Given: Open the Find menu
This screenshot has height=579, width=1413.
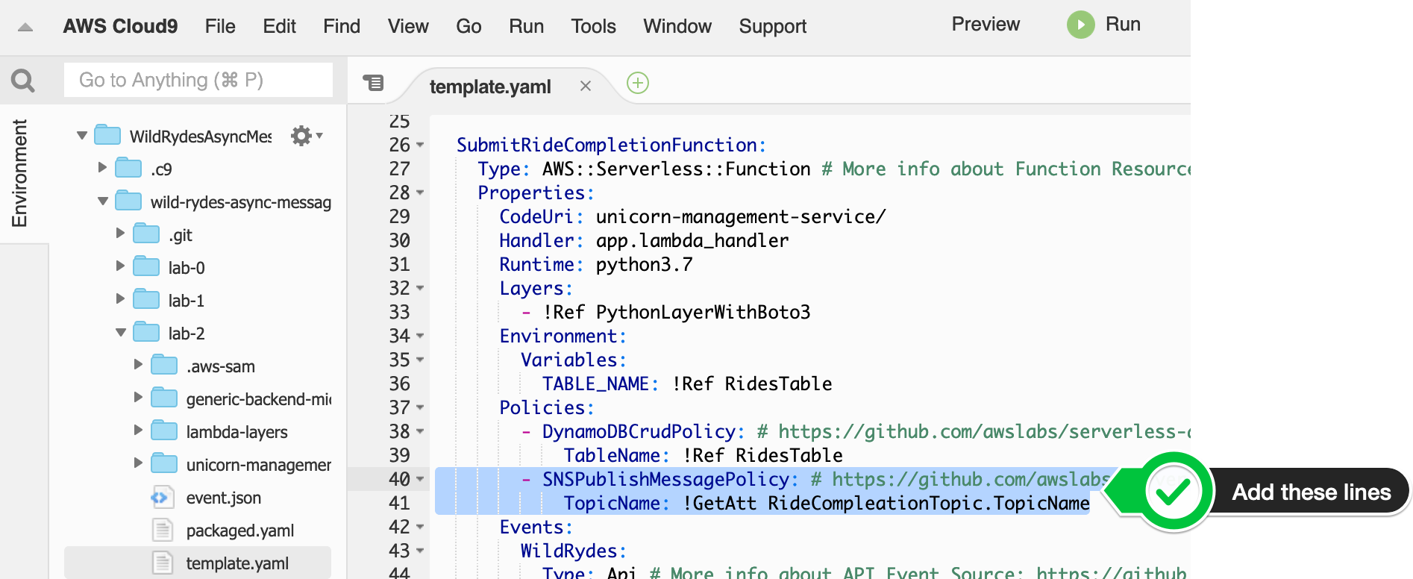Looking at the screenshot, I should (x=342, y=26).
